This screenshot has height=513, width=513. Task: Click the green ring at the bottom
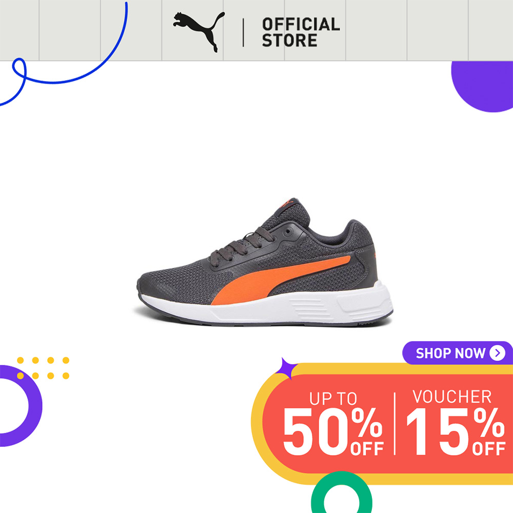(342, 492)
